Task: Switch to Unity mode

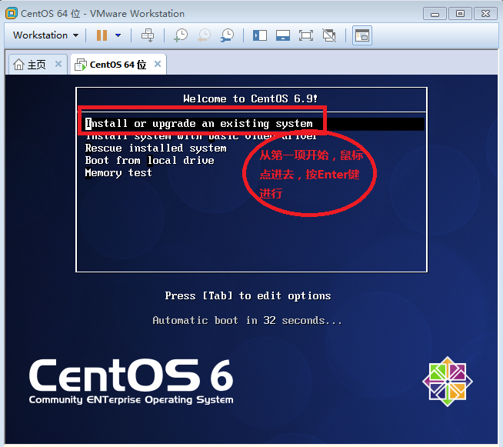Action: point(329,35)
